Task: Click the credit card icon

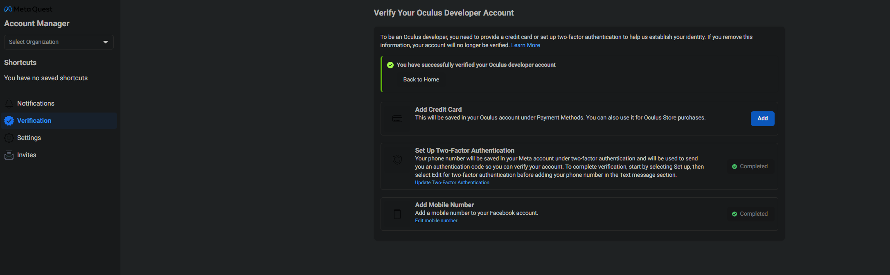Action: (x=397, y=119)
